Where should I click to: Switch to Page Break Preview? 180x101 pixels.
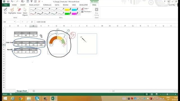click(157, 94)
